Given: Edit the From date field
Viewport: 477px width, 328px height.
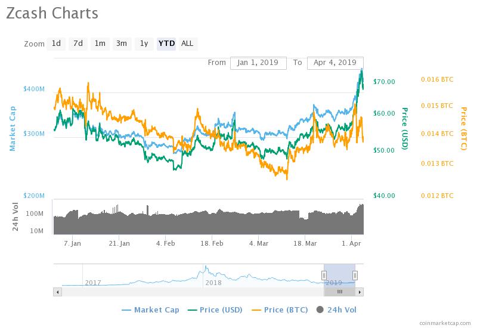Looking at the screenshot, I should point(258,63).
